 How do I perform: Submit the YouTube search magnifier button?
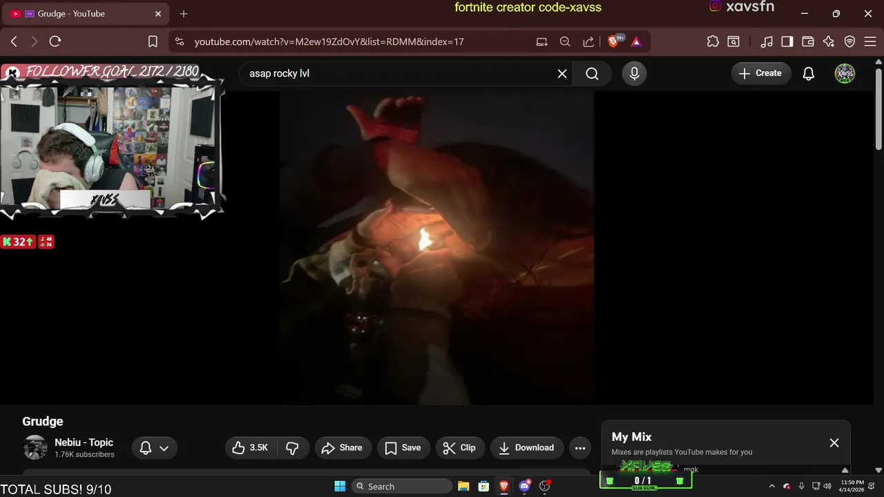point(592,73)
